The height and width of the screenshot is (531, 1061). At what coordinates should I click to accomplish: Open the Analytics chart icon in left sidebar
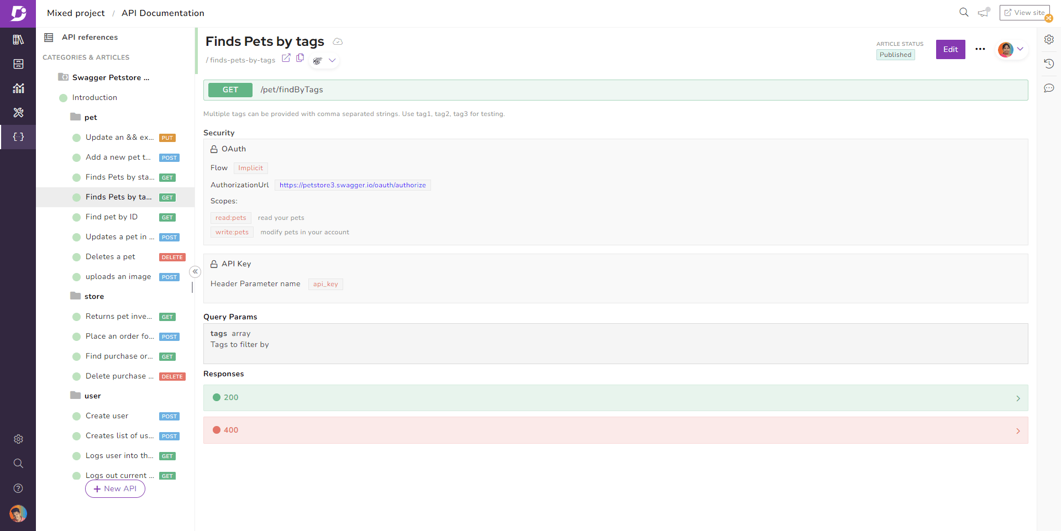coord(18,88)
